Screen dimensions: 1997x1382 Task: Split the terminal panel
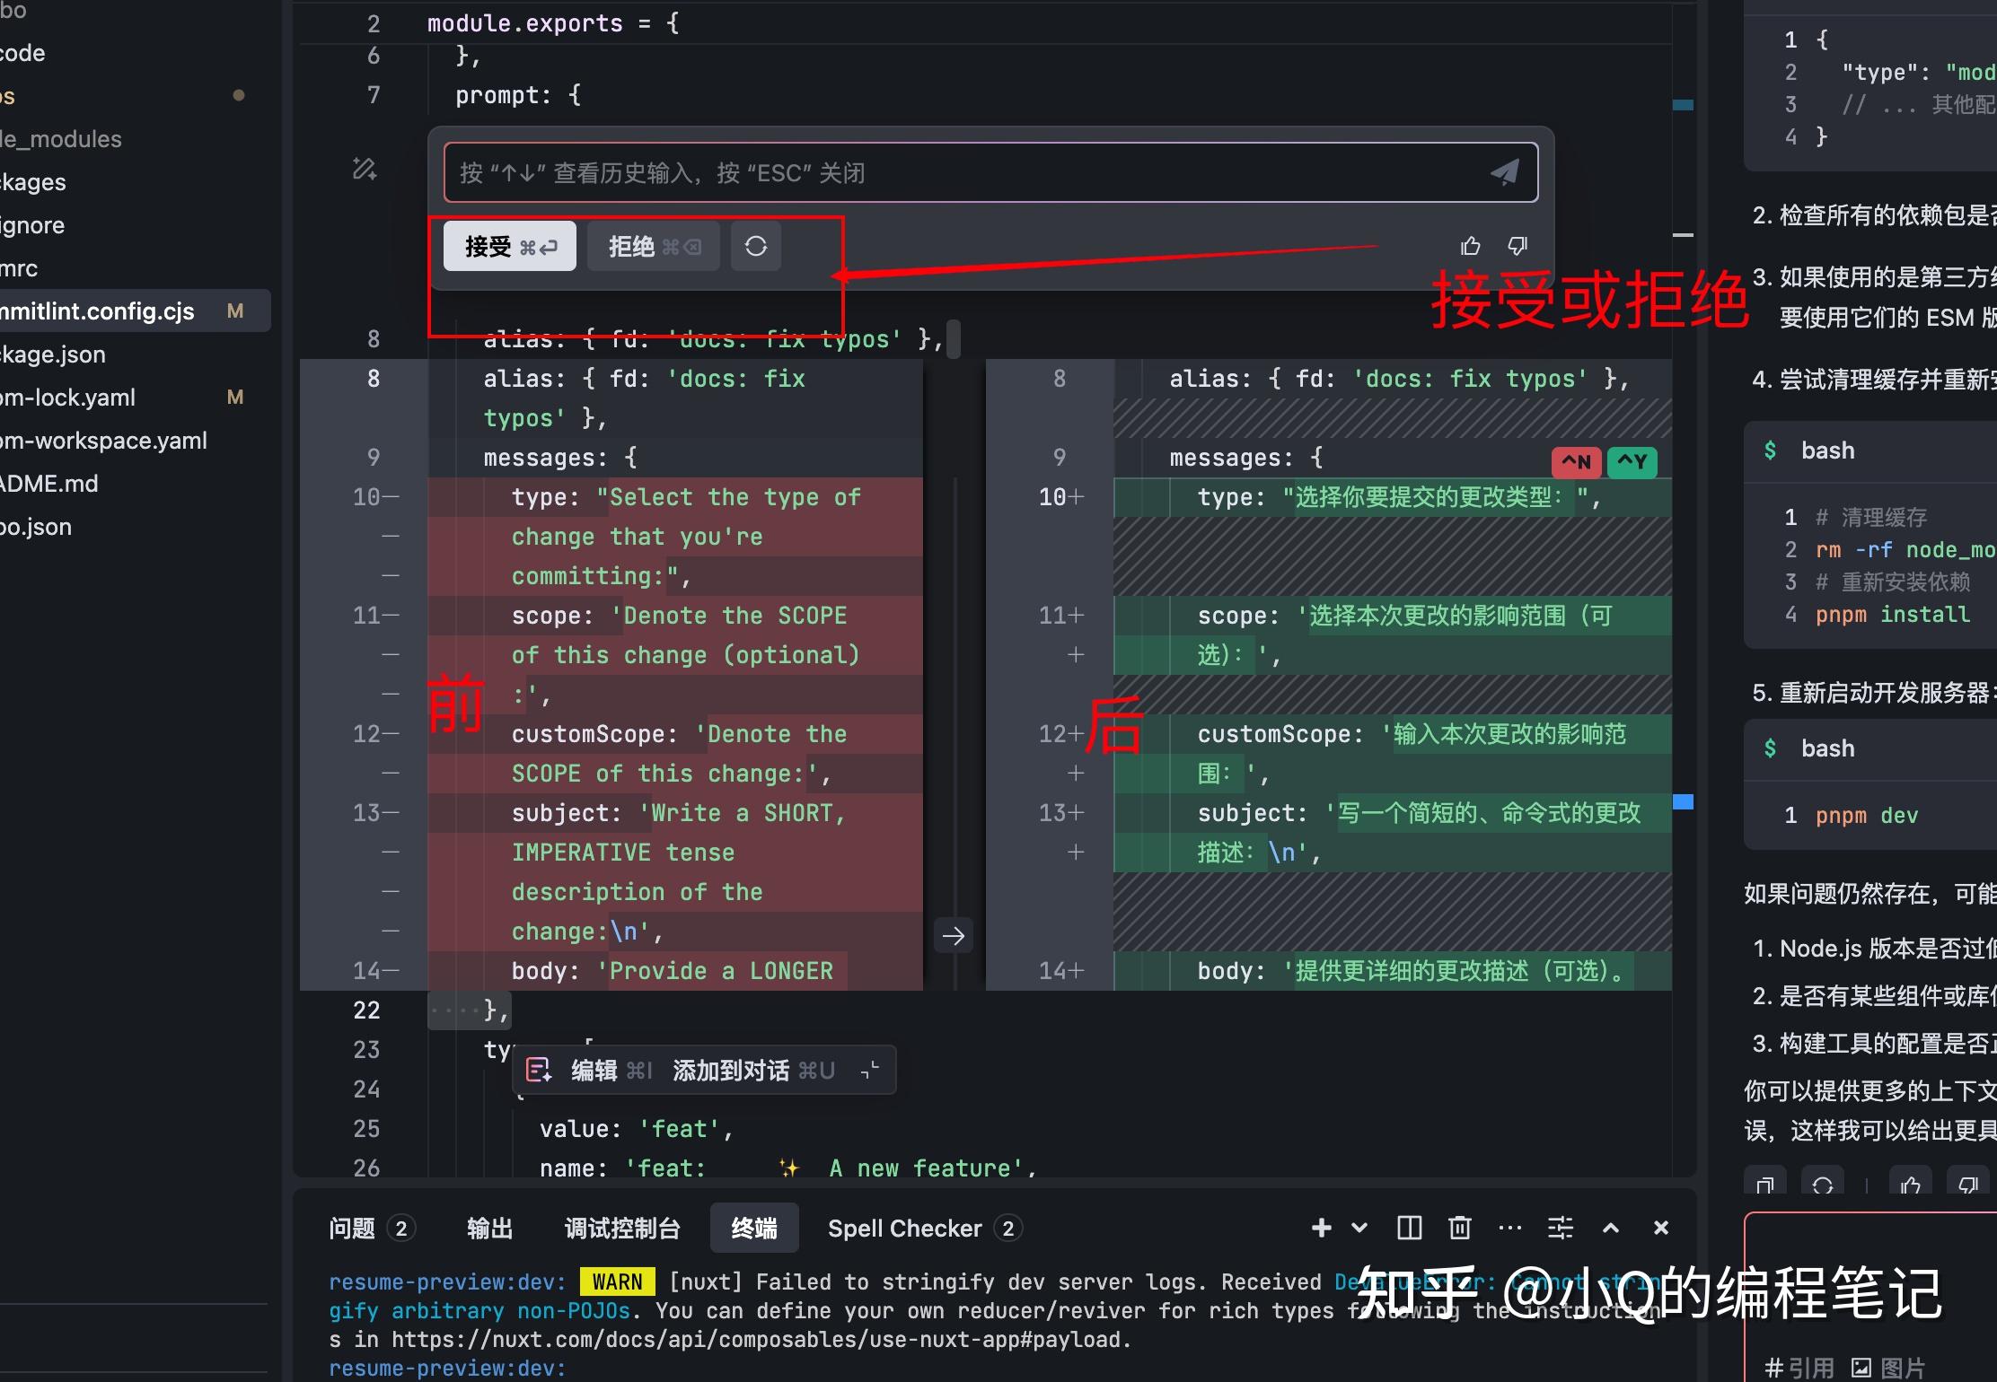(x=1409, y=1228)
